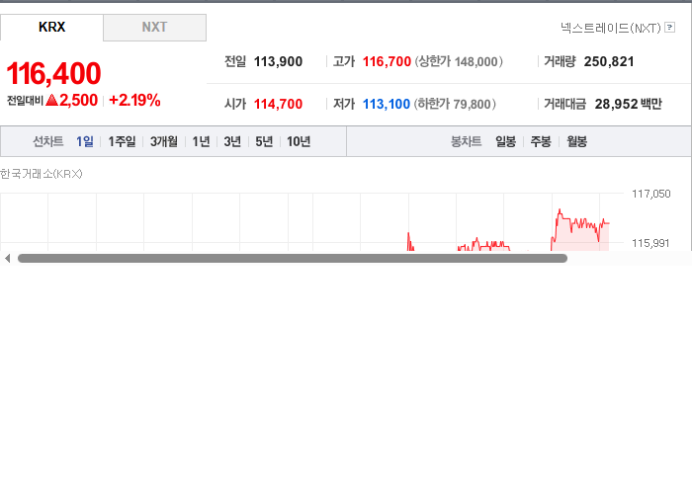Click the change amount 2,500
This screenshot has width=692, height=484.
coord(78,100)
